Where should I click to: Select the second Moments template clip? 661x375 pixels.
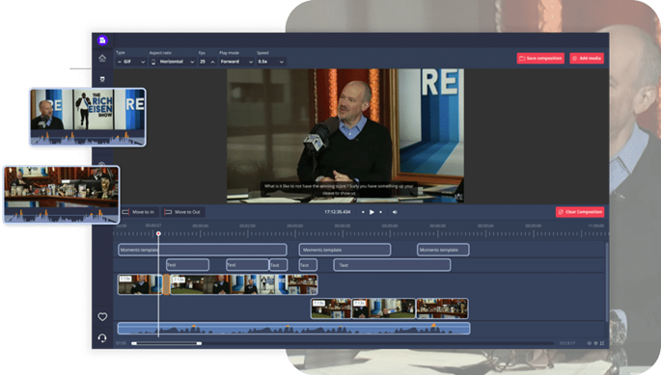click(x=344, y=250)
